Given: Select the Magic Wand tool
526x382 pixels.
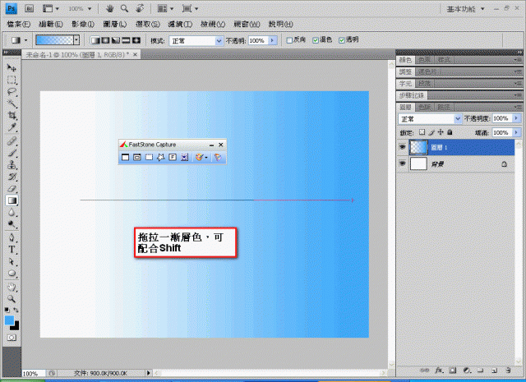Looking at the screenshot, I should [12, 104].
